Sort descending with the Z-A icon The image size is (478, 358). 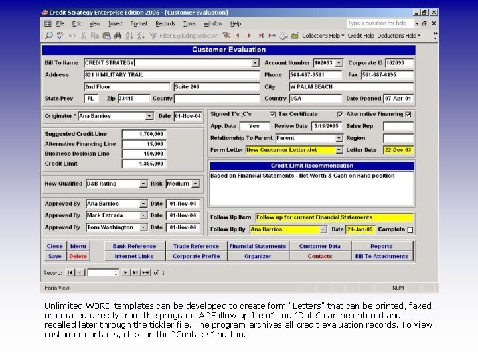pos(141,36)
